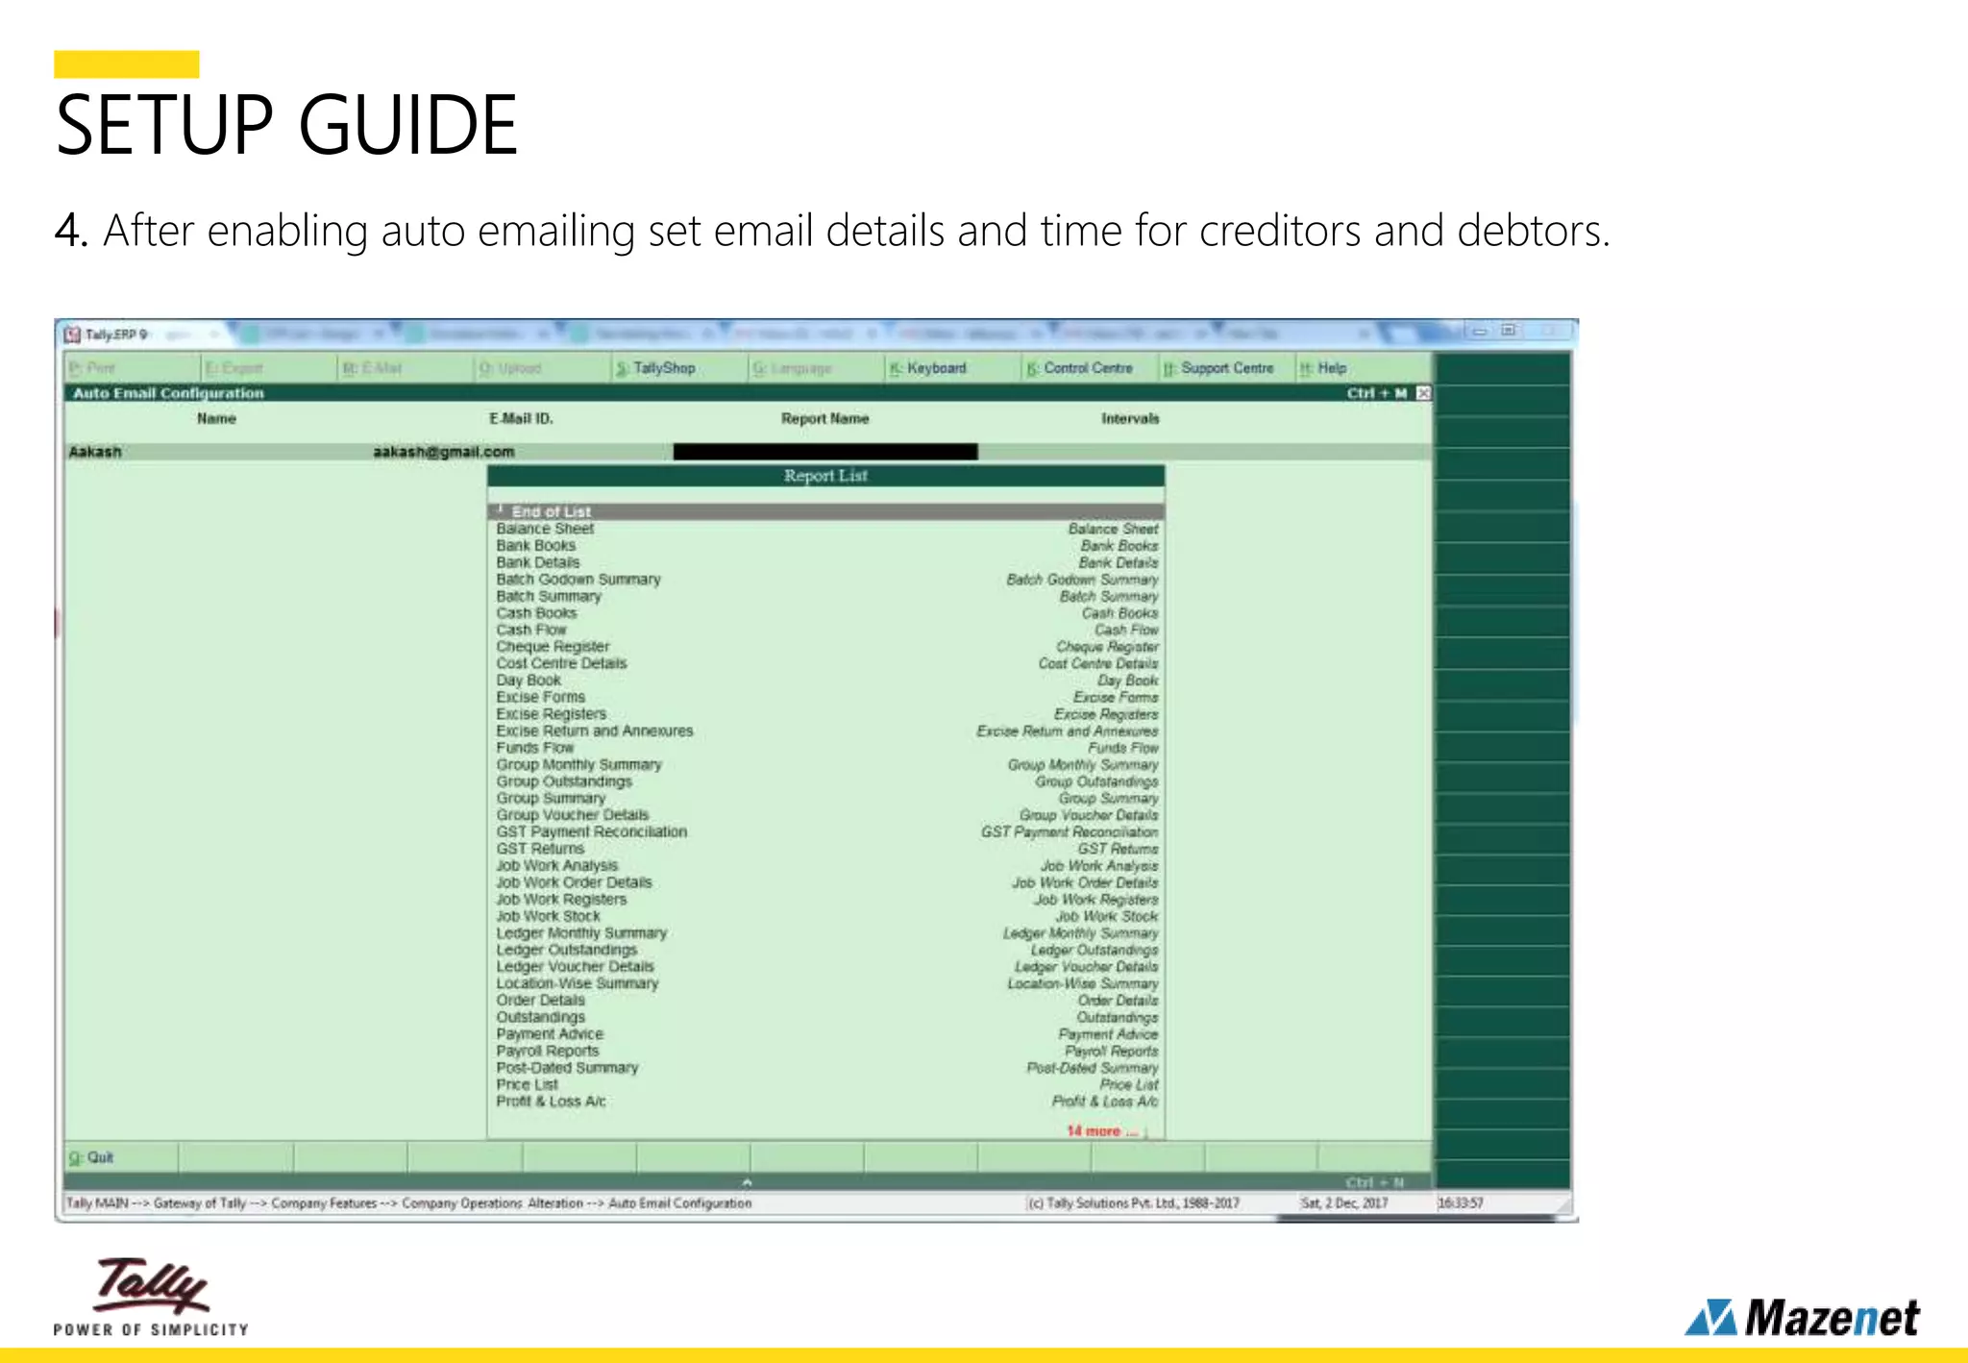
Task: Select Balance Sheet from Report List
Action: [x=825, y=529]
